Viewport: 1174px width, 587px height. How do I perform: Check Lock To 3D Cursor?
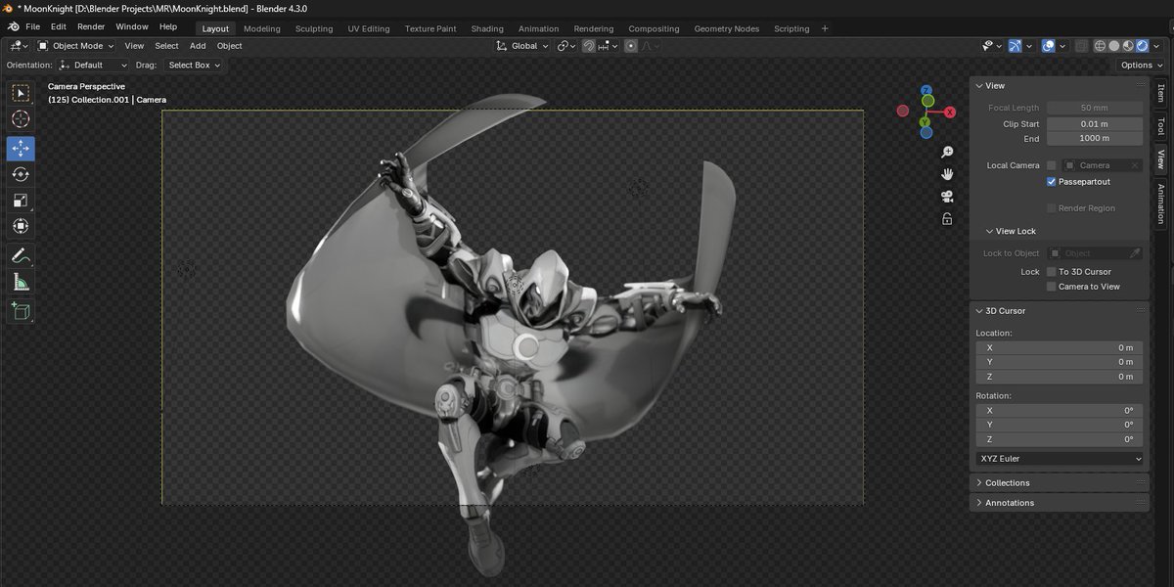click(1052, 272)
